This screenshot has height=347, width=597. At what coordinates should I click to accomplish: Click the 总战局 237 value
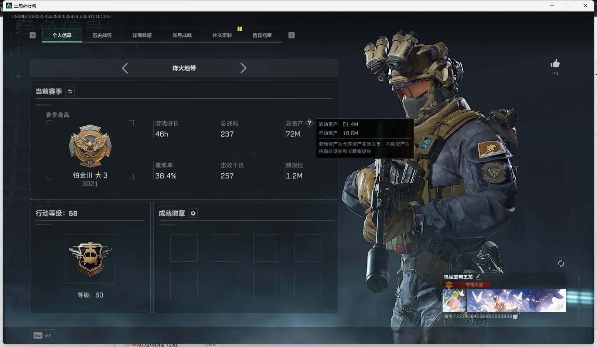tap(227, 134)
